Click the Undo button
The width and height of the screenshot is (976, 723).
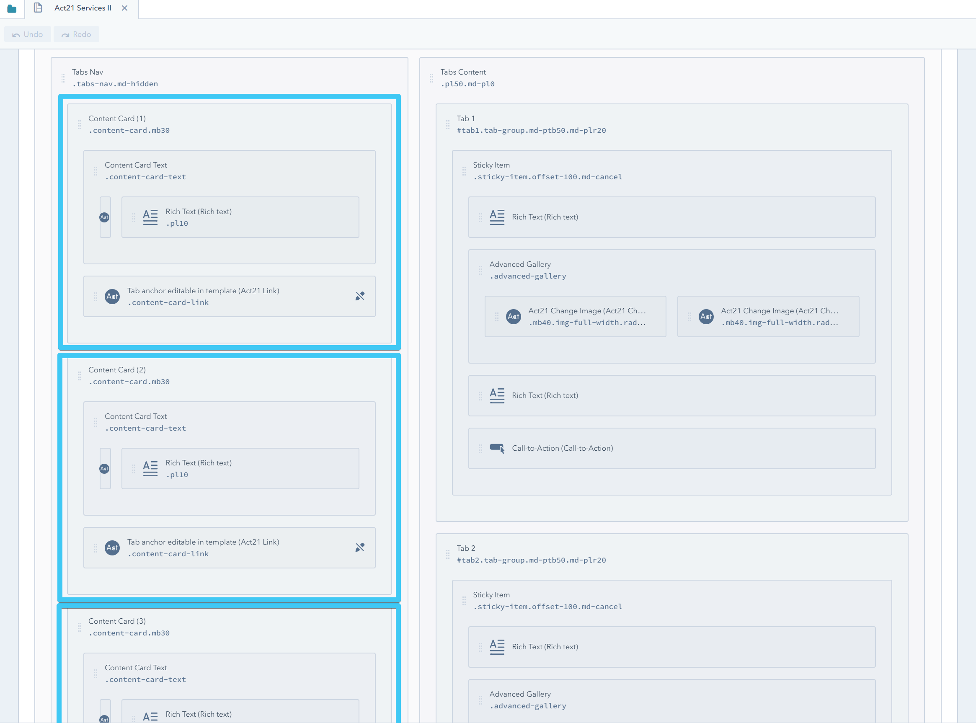27,34
